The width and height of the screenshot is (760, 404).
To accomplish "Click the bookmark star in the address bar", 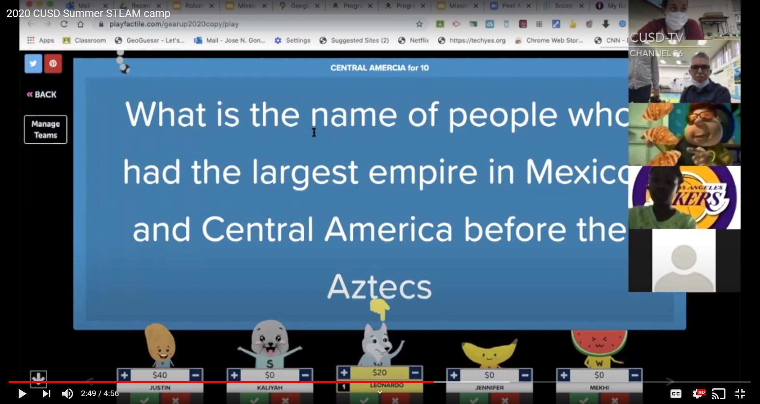I will click(x=419, y=24).
